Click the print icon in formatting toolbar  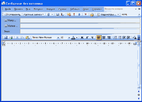coord(11,37)
